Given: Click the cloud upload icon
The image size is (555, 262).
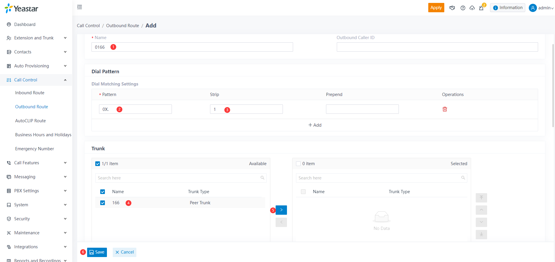Looking at the screenshot, I should [472, 8].
